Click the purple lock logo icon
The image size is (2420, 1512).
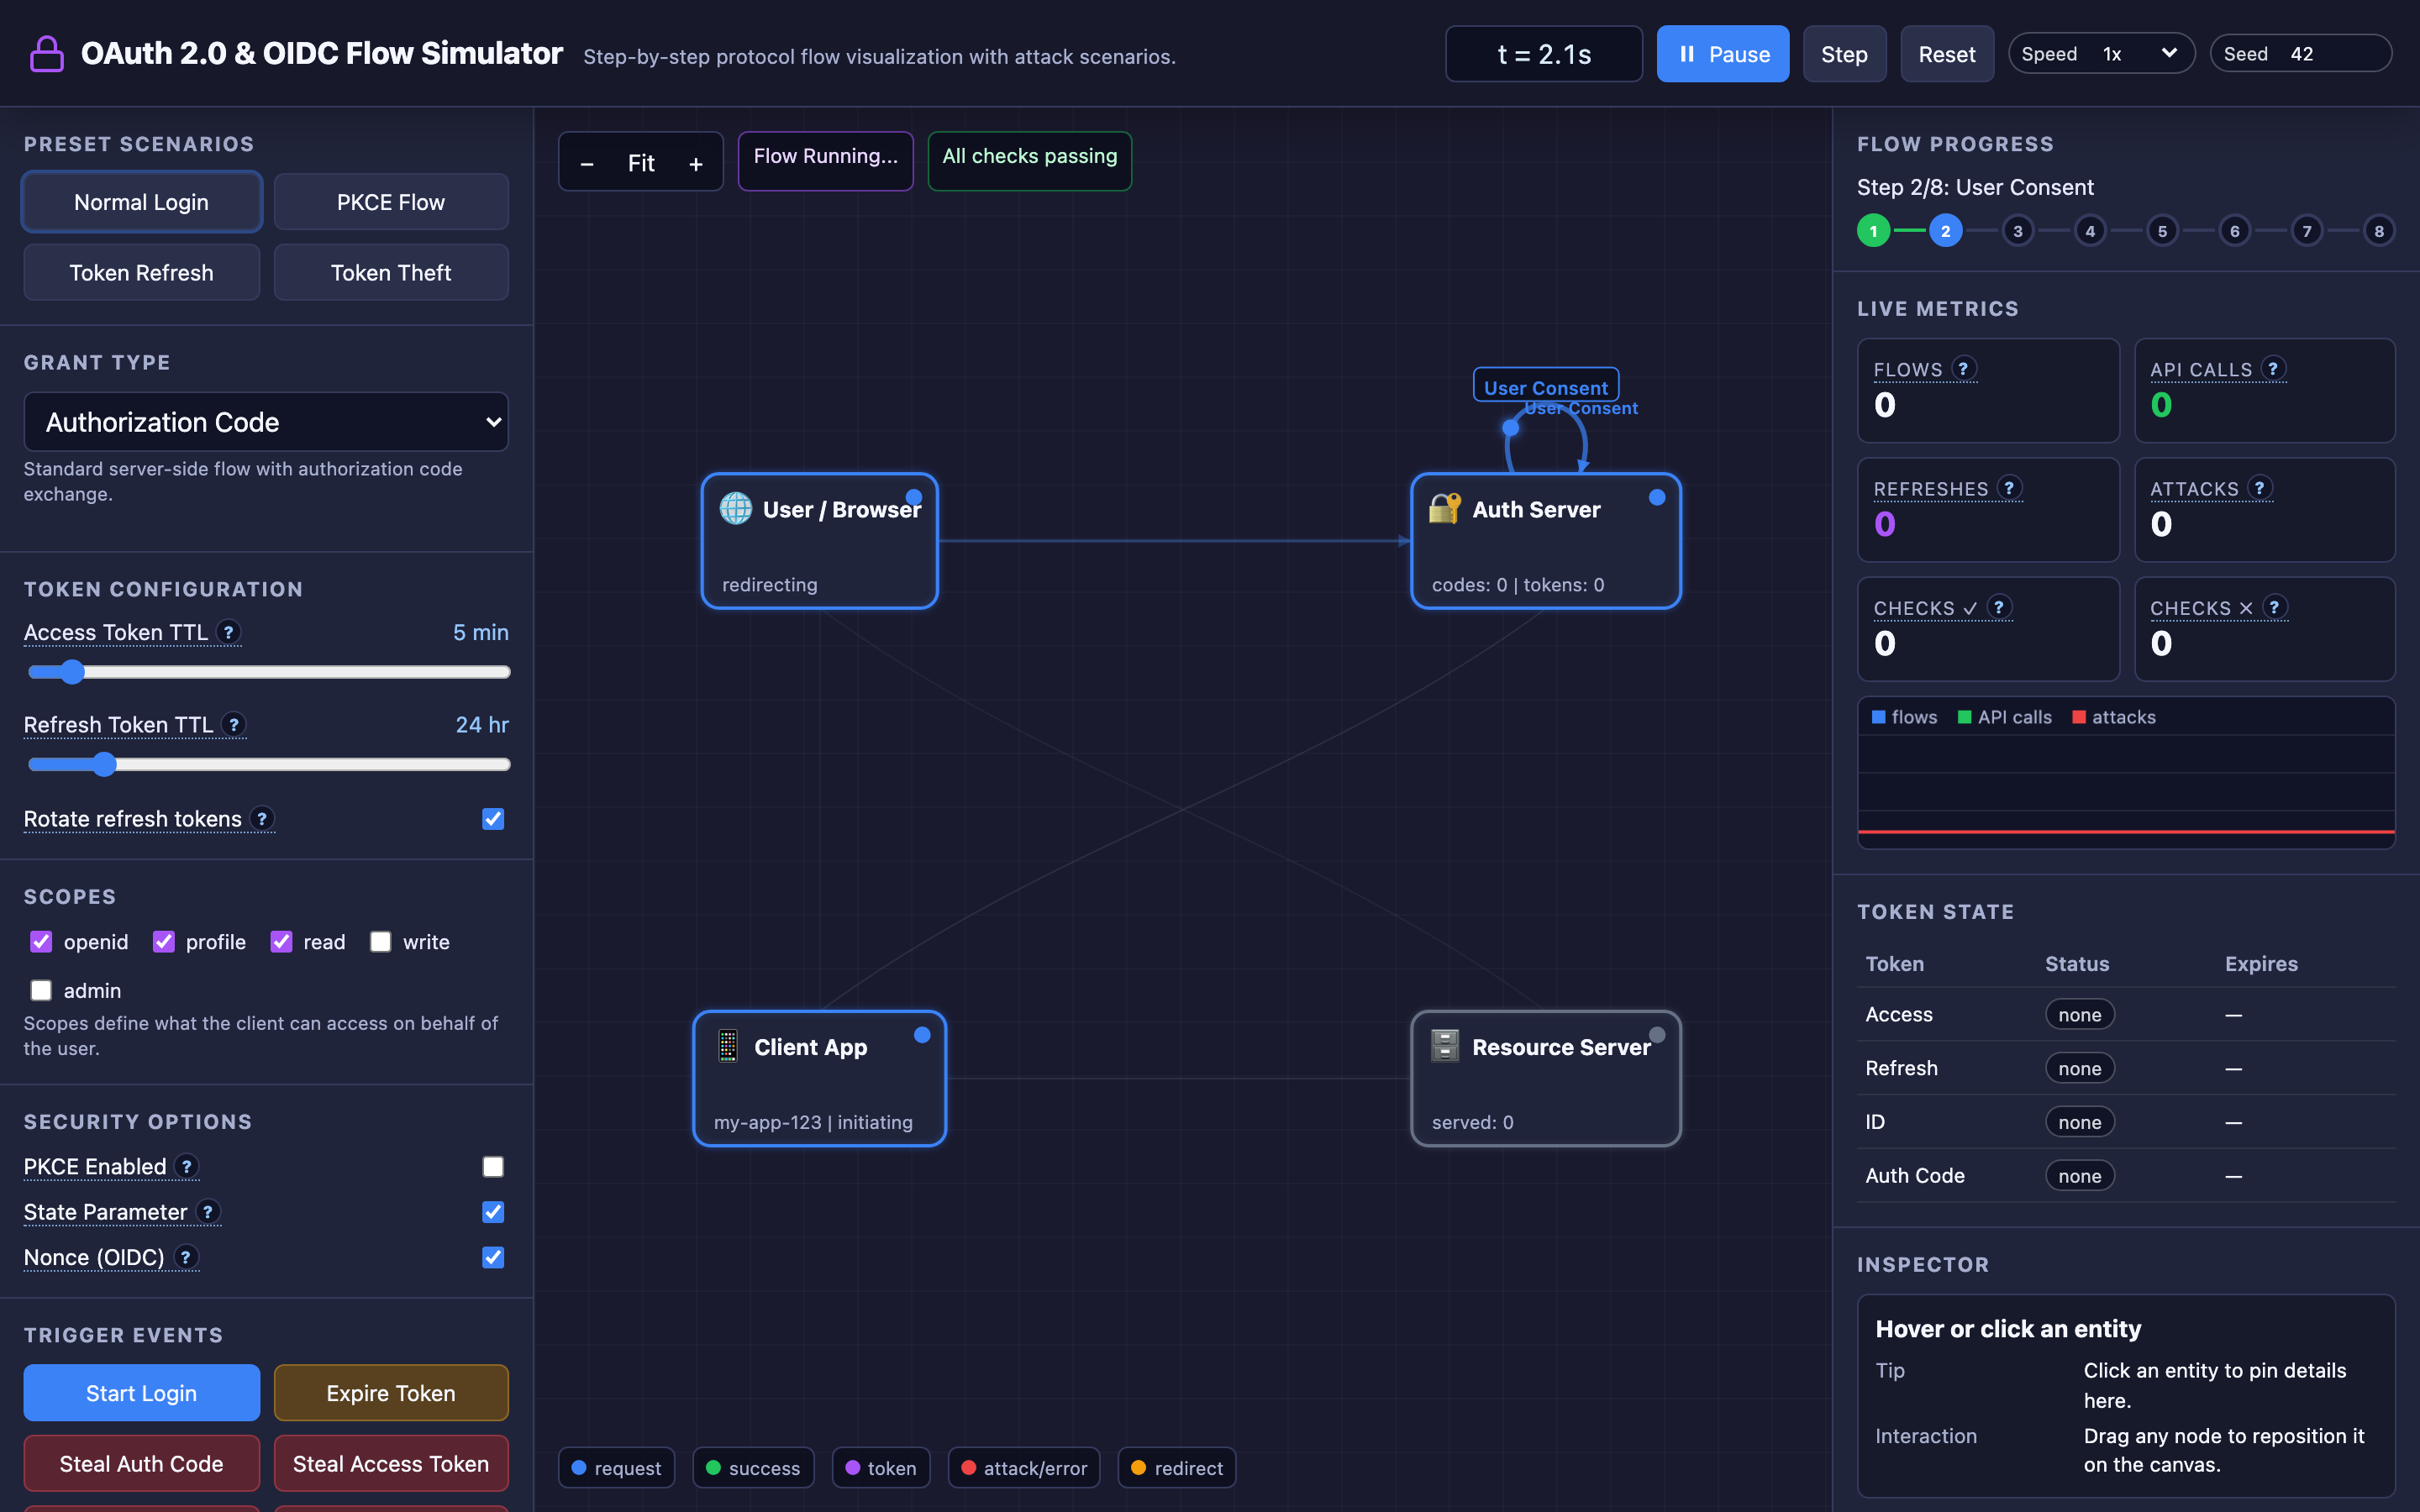46,54
